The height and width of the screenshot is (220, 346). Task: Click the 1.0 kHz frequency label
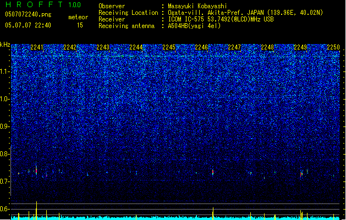coord(5,99)
